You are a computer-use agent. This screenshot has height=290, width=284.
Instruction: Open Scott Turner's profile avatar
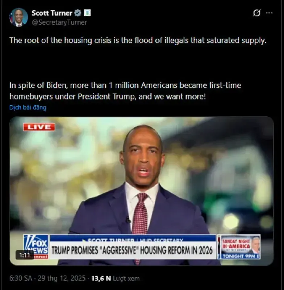pyautogui.click(x=19, y=17)
